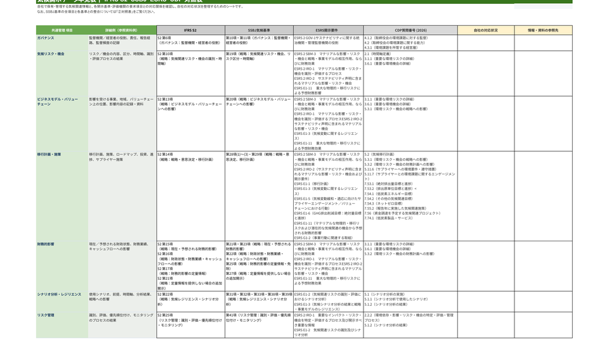Image resolution: width=609 pixels, height=342 pixels.
Task: Click empty 情報・資料の参照先 cell in ガバナンス row
Action: click(544, 43)
